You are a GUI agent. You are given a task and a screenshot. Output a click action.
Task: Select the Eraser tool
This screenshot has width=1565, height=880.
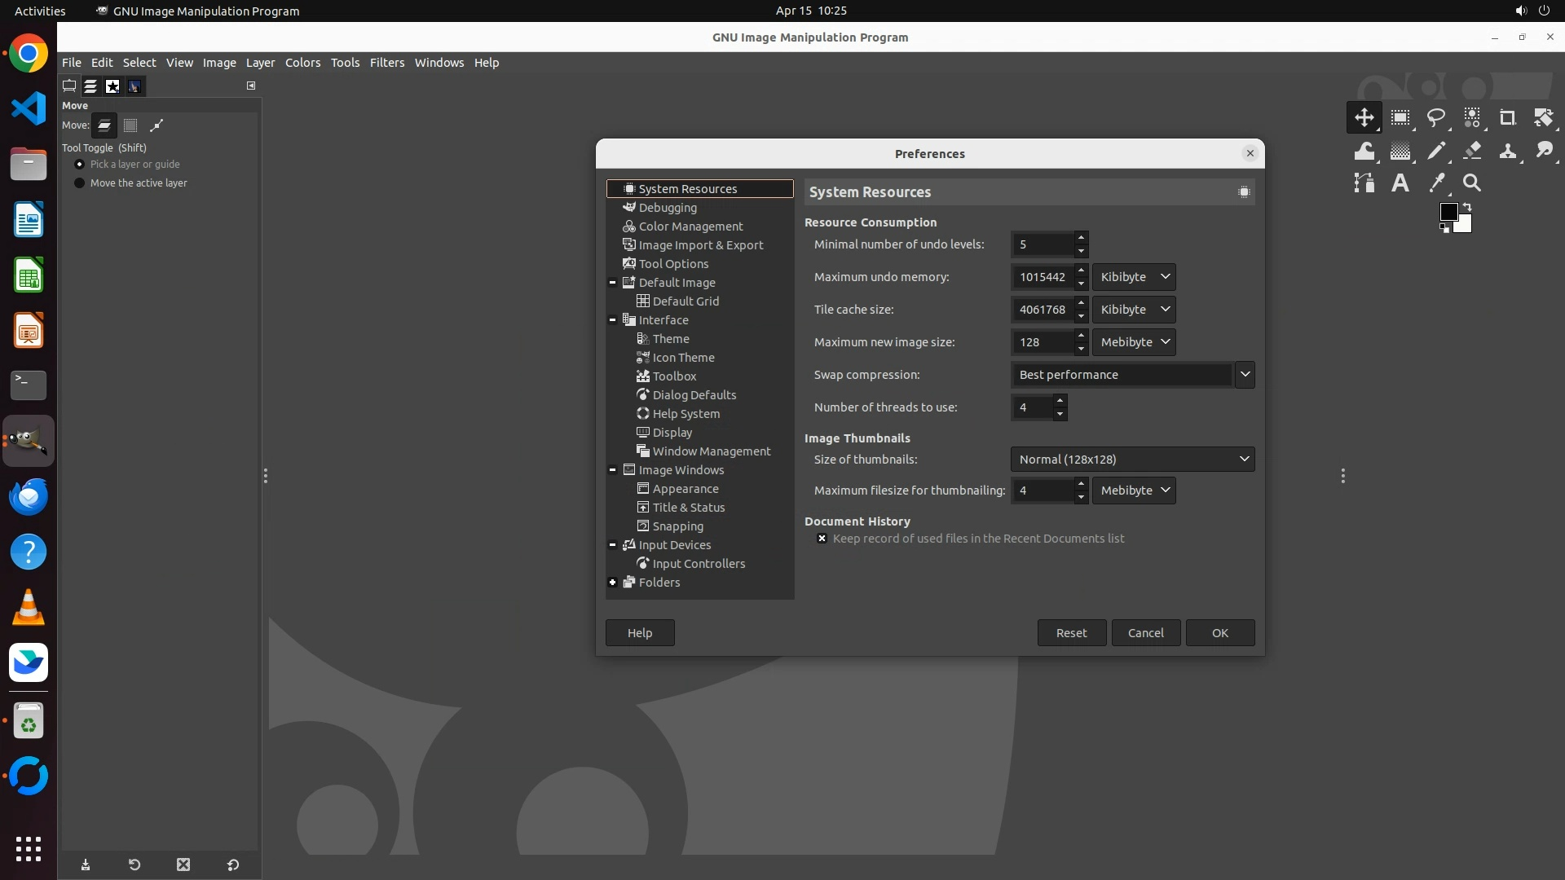coord(1472,151)
